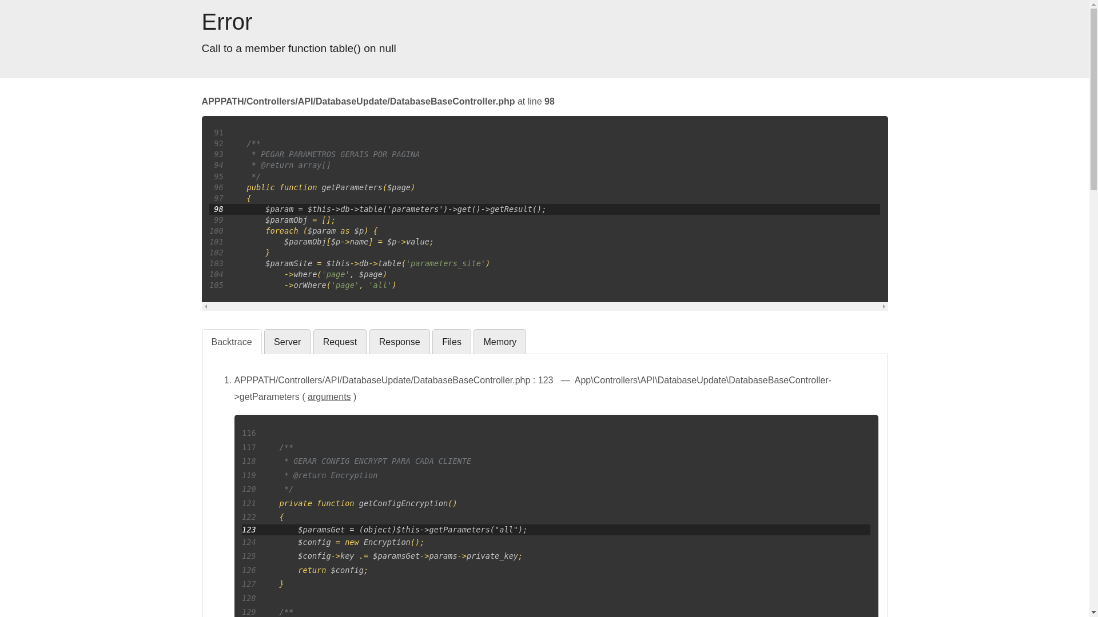Viewport: 1098px width, 617px height.
Task: Select the Files tab
Action: click(x=451, y=342)
